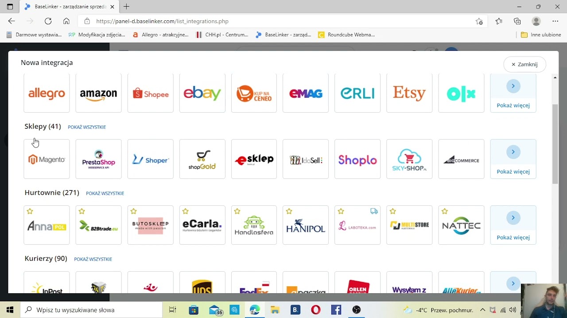Pick the OLX integration tile
The width and height of the screenshot is (567, 318).
[x=461, y=93]
